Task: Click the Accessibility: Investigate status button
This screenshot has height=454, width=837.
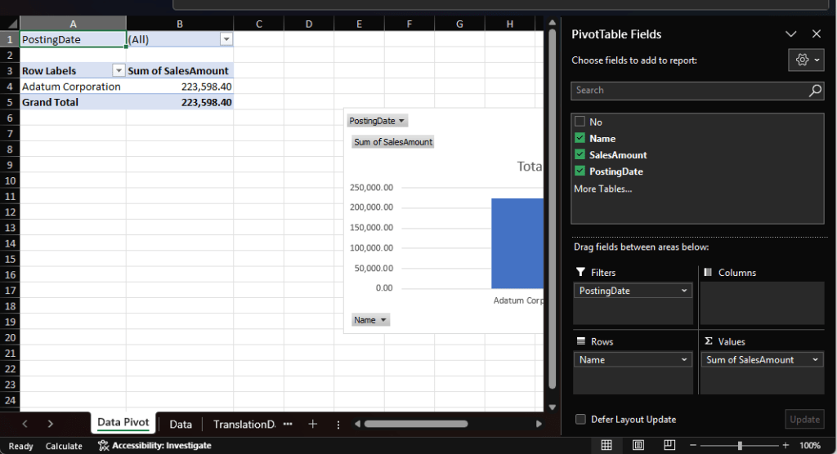Action: coord(155,446)
